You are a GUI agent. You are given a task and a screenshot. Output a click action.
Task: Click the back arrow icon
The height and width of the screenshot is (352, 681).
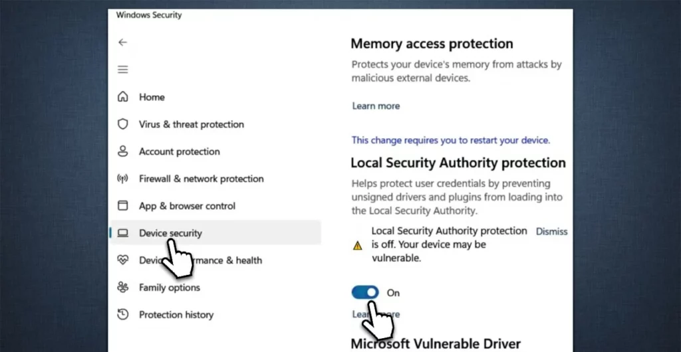tap(122, 42)
